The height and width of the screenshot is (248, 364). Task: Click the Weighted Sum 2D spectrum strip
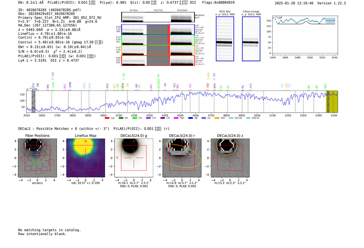pyautogui.click(x=158, y=17)
